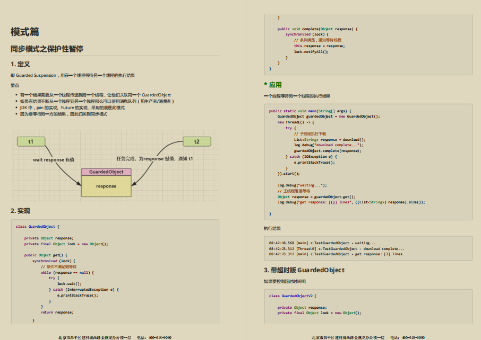
Task: Click the label "执行结果"
Action: click(272, 229)
